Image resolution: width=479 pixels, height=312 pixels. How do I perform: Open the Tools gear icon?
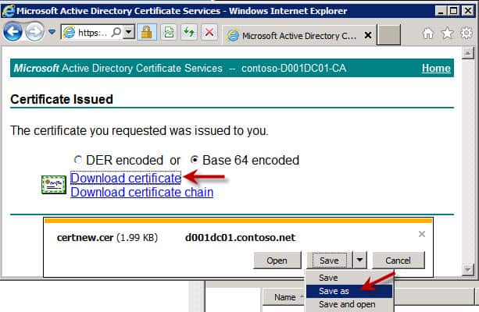click(466, 33)
